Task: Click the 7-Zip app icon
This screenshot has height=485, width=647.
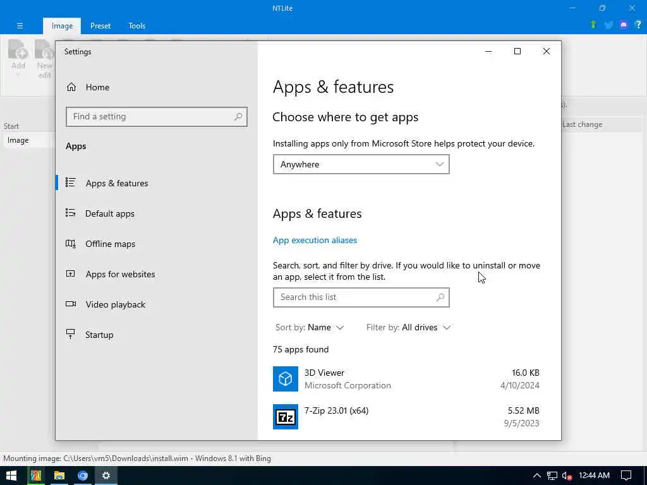Action: (286, 417)
